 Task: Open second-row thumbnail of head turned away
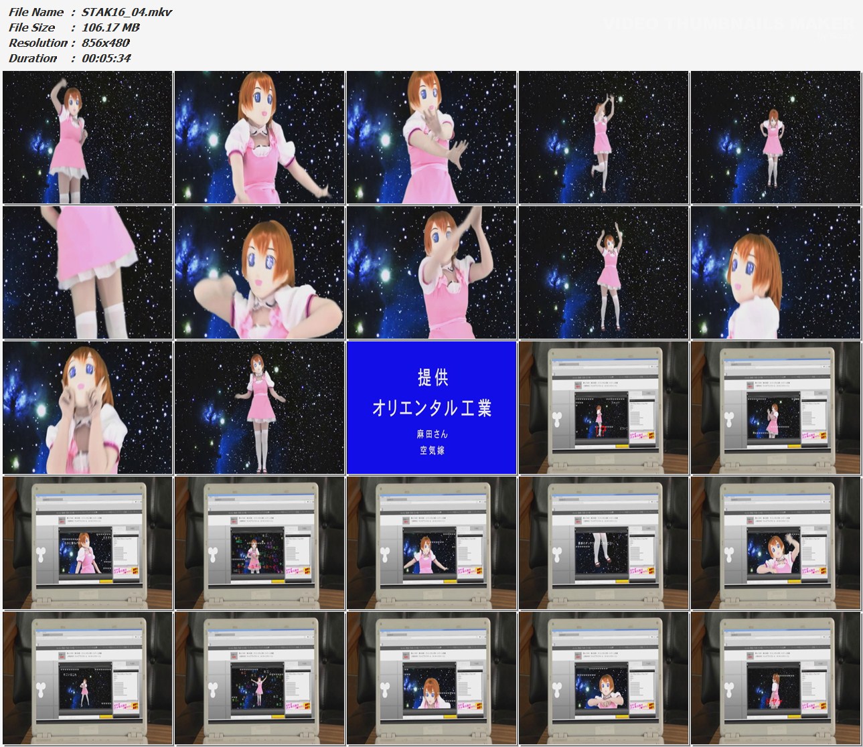click(775, 272)
